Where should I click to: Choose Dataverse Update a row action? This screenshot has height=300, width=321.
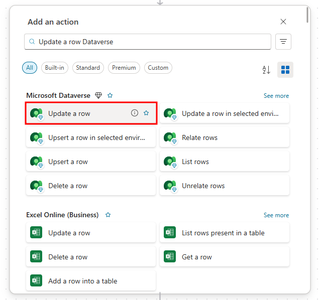point(91,113)
